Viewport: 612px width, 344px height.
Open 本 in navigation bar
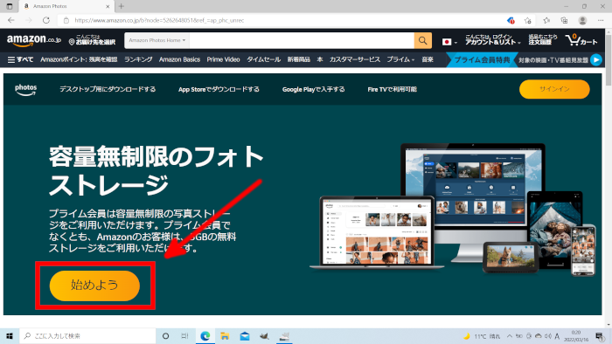point(320,59)
